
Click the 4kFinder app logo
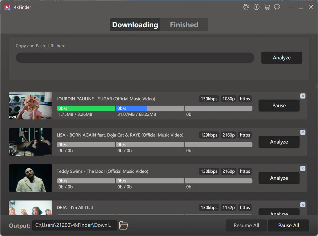[x=7, y=7]
